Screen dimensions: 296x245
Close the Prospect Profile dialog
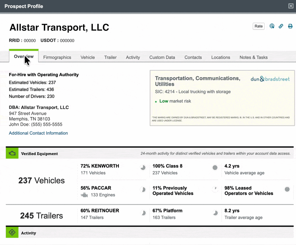(290, 6)
